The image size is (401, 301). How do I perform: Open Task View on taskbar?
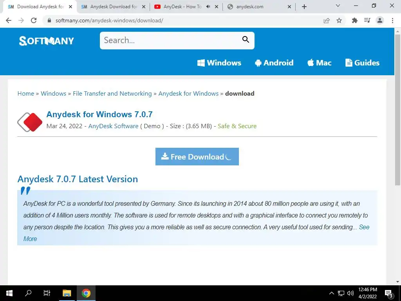(47, 293)
